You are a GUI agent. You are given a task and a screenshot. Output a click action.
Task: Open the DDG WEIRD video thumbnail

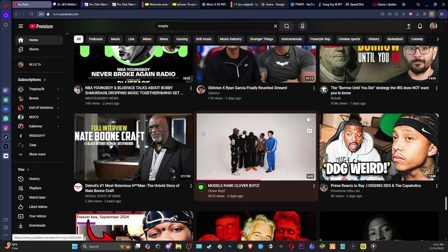point(379,147)
